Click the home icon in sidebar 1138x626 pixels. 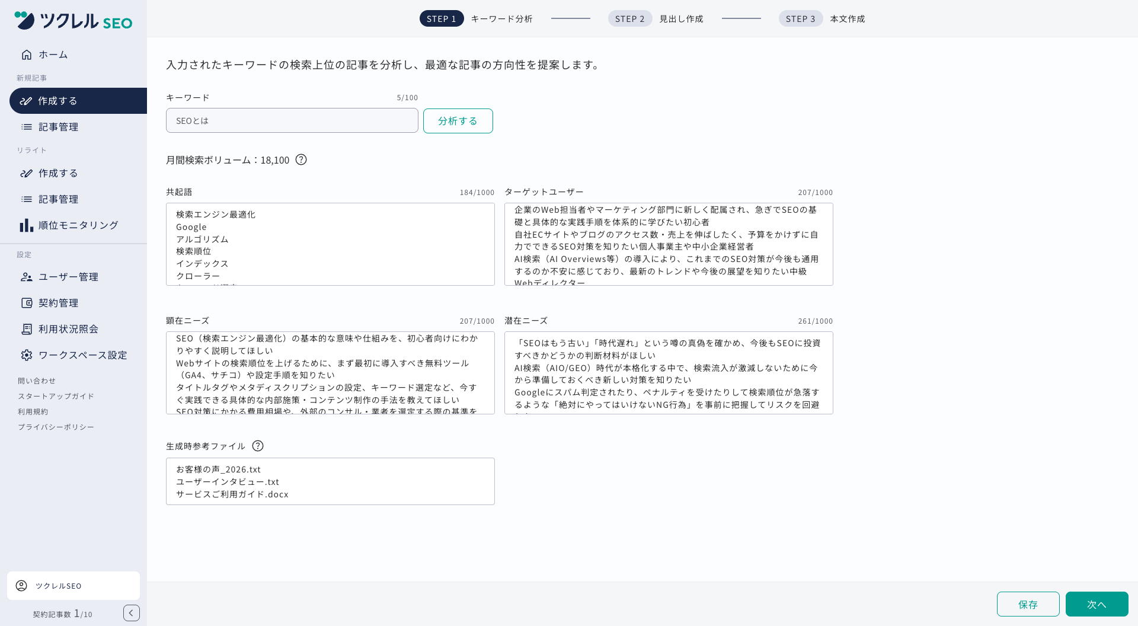pyautogui.click(x=27, y=55)
